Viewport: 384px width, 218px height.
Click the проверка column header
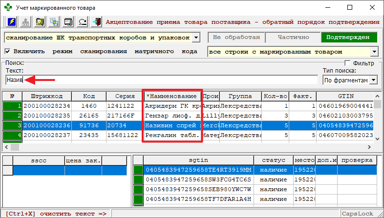pyautogui.click(x=357, y=160)
